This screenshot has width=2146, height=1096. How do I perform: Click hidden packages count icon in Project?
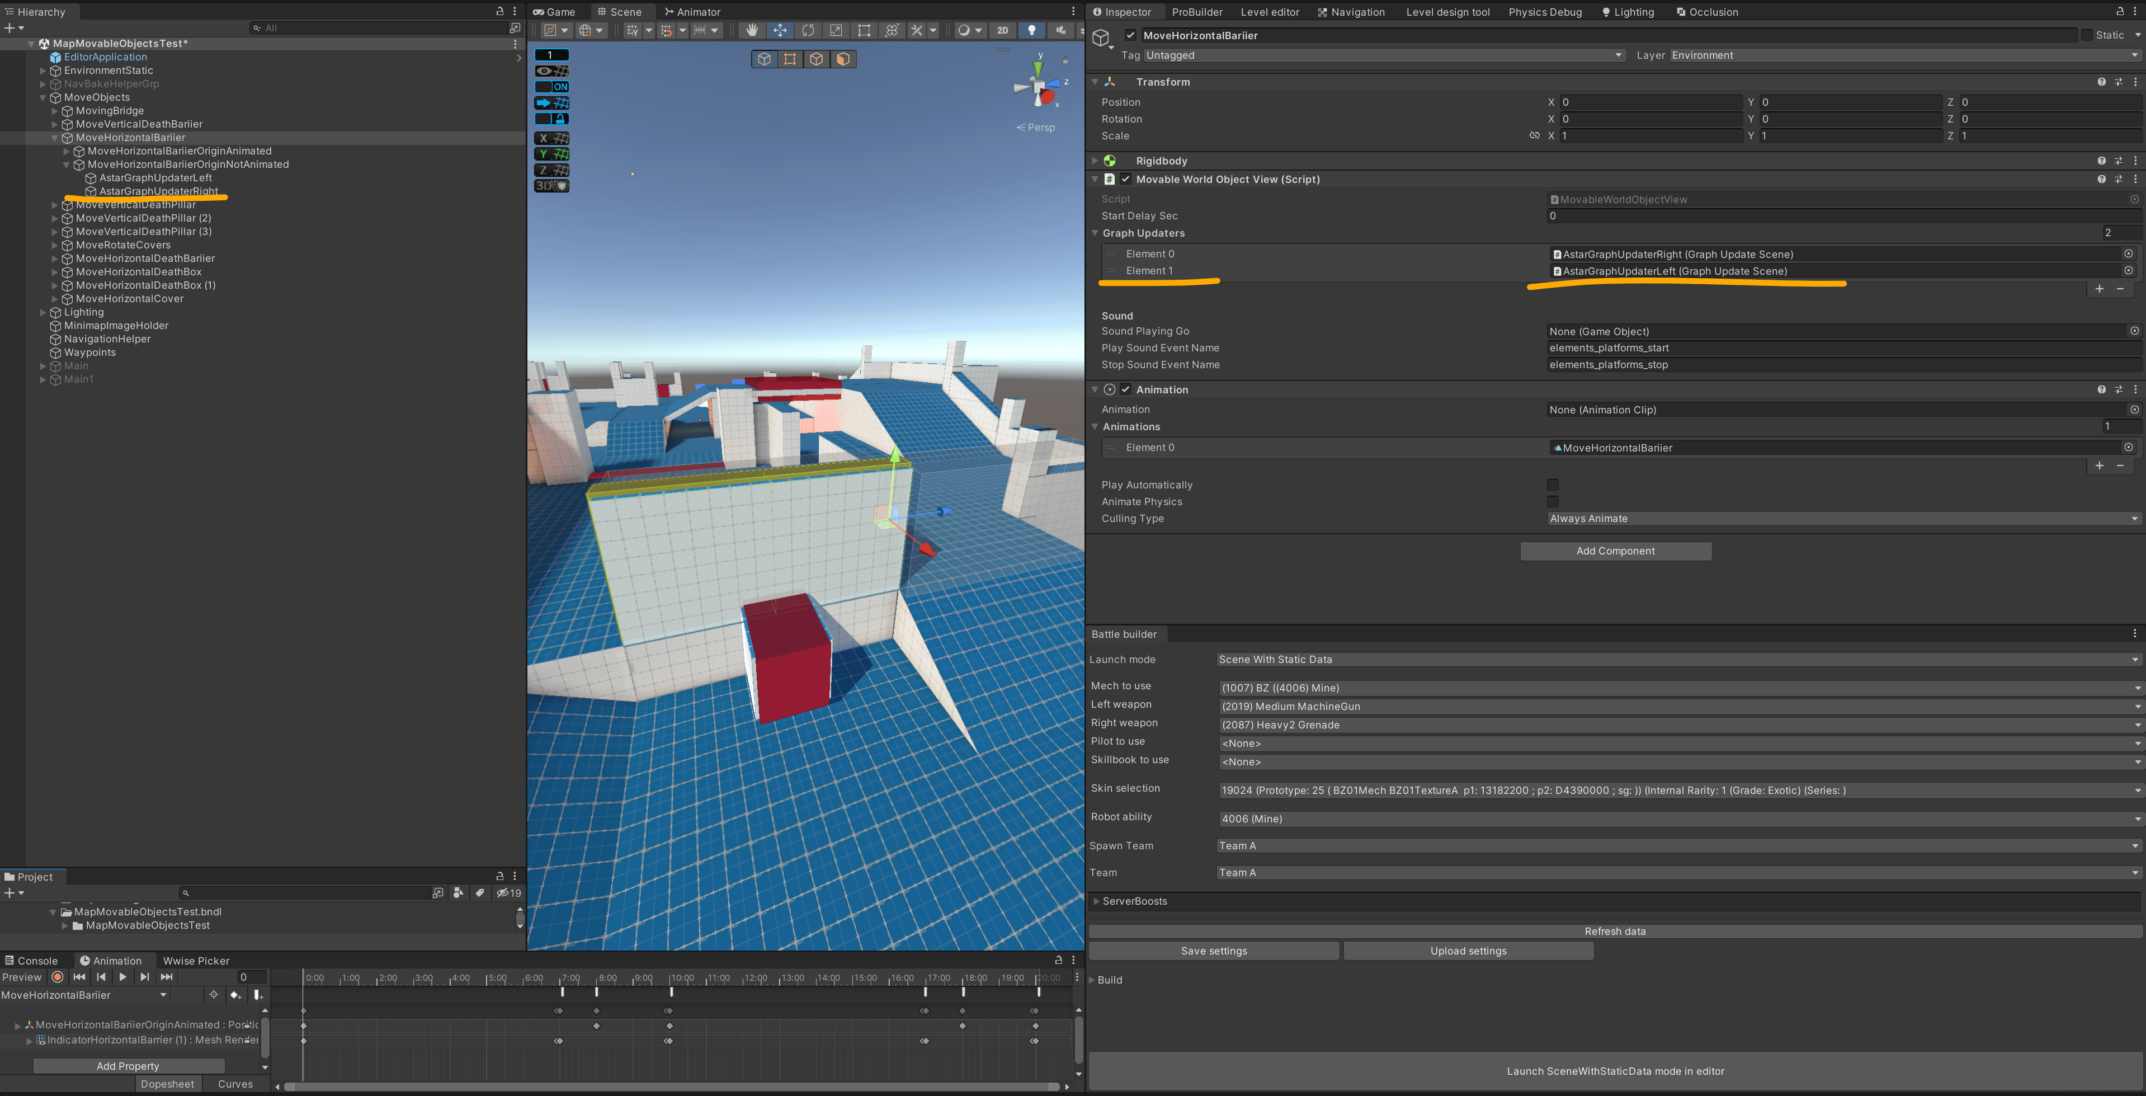tap(509, 893)
